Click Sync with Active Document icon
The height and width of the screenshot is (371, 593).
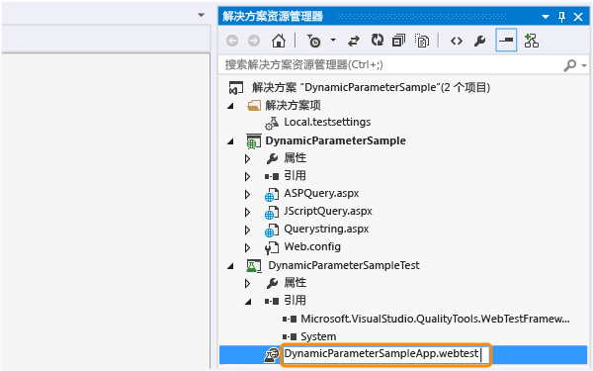(354, 41)
